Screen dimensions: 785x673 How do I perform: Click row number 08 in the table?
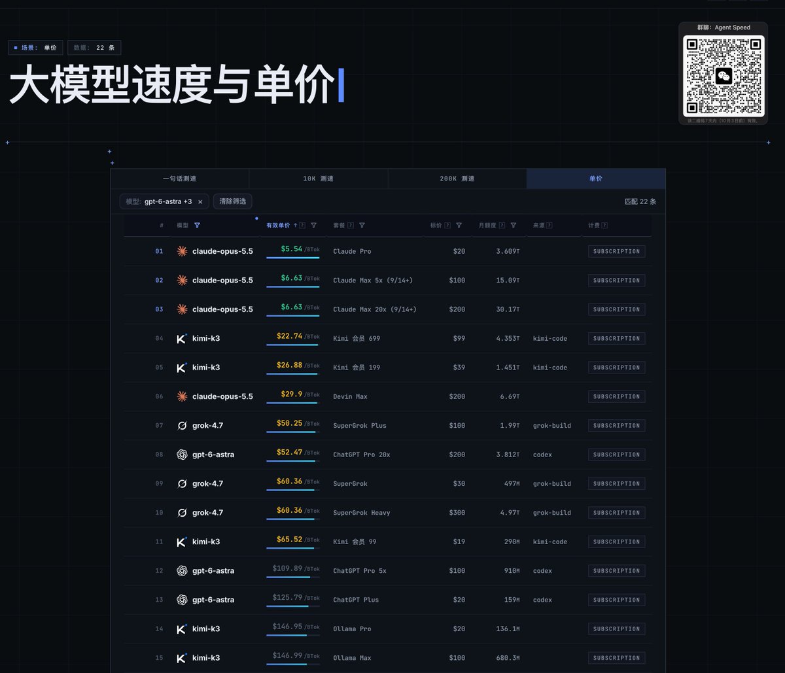click(159, 455)
